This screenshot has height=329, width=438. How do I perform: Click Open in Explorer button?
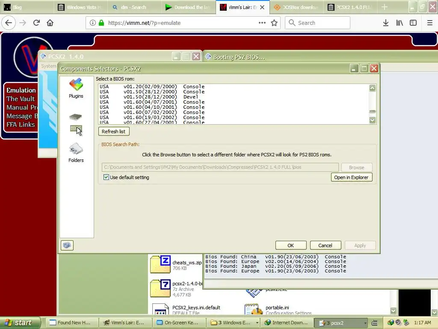pos(352,177)
